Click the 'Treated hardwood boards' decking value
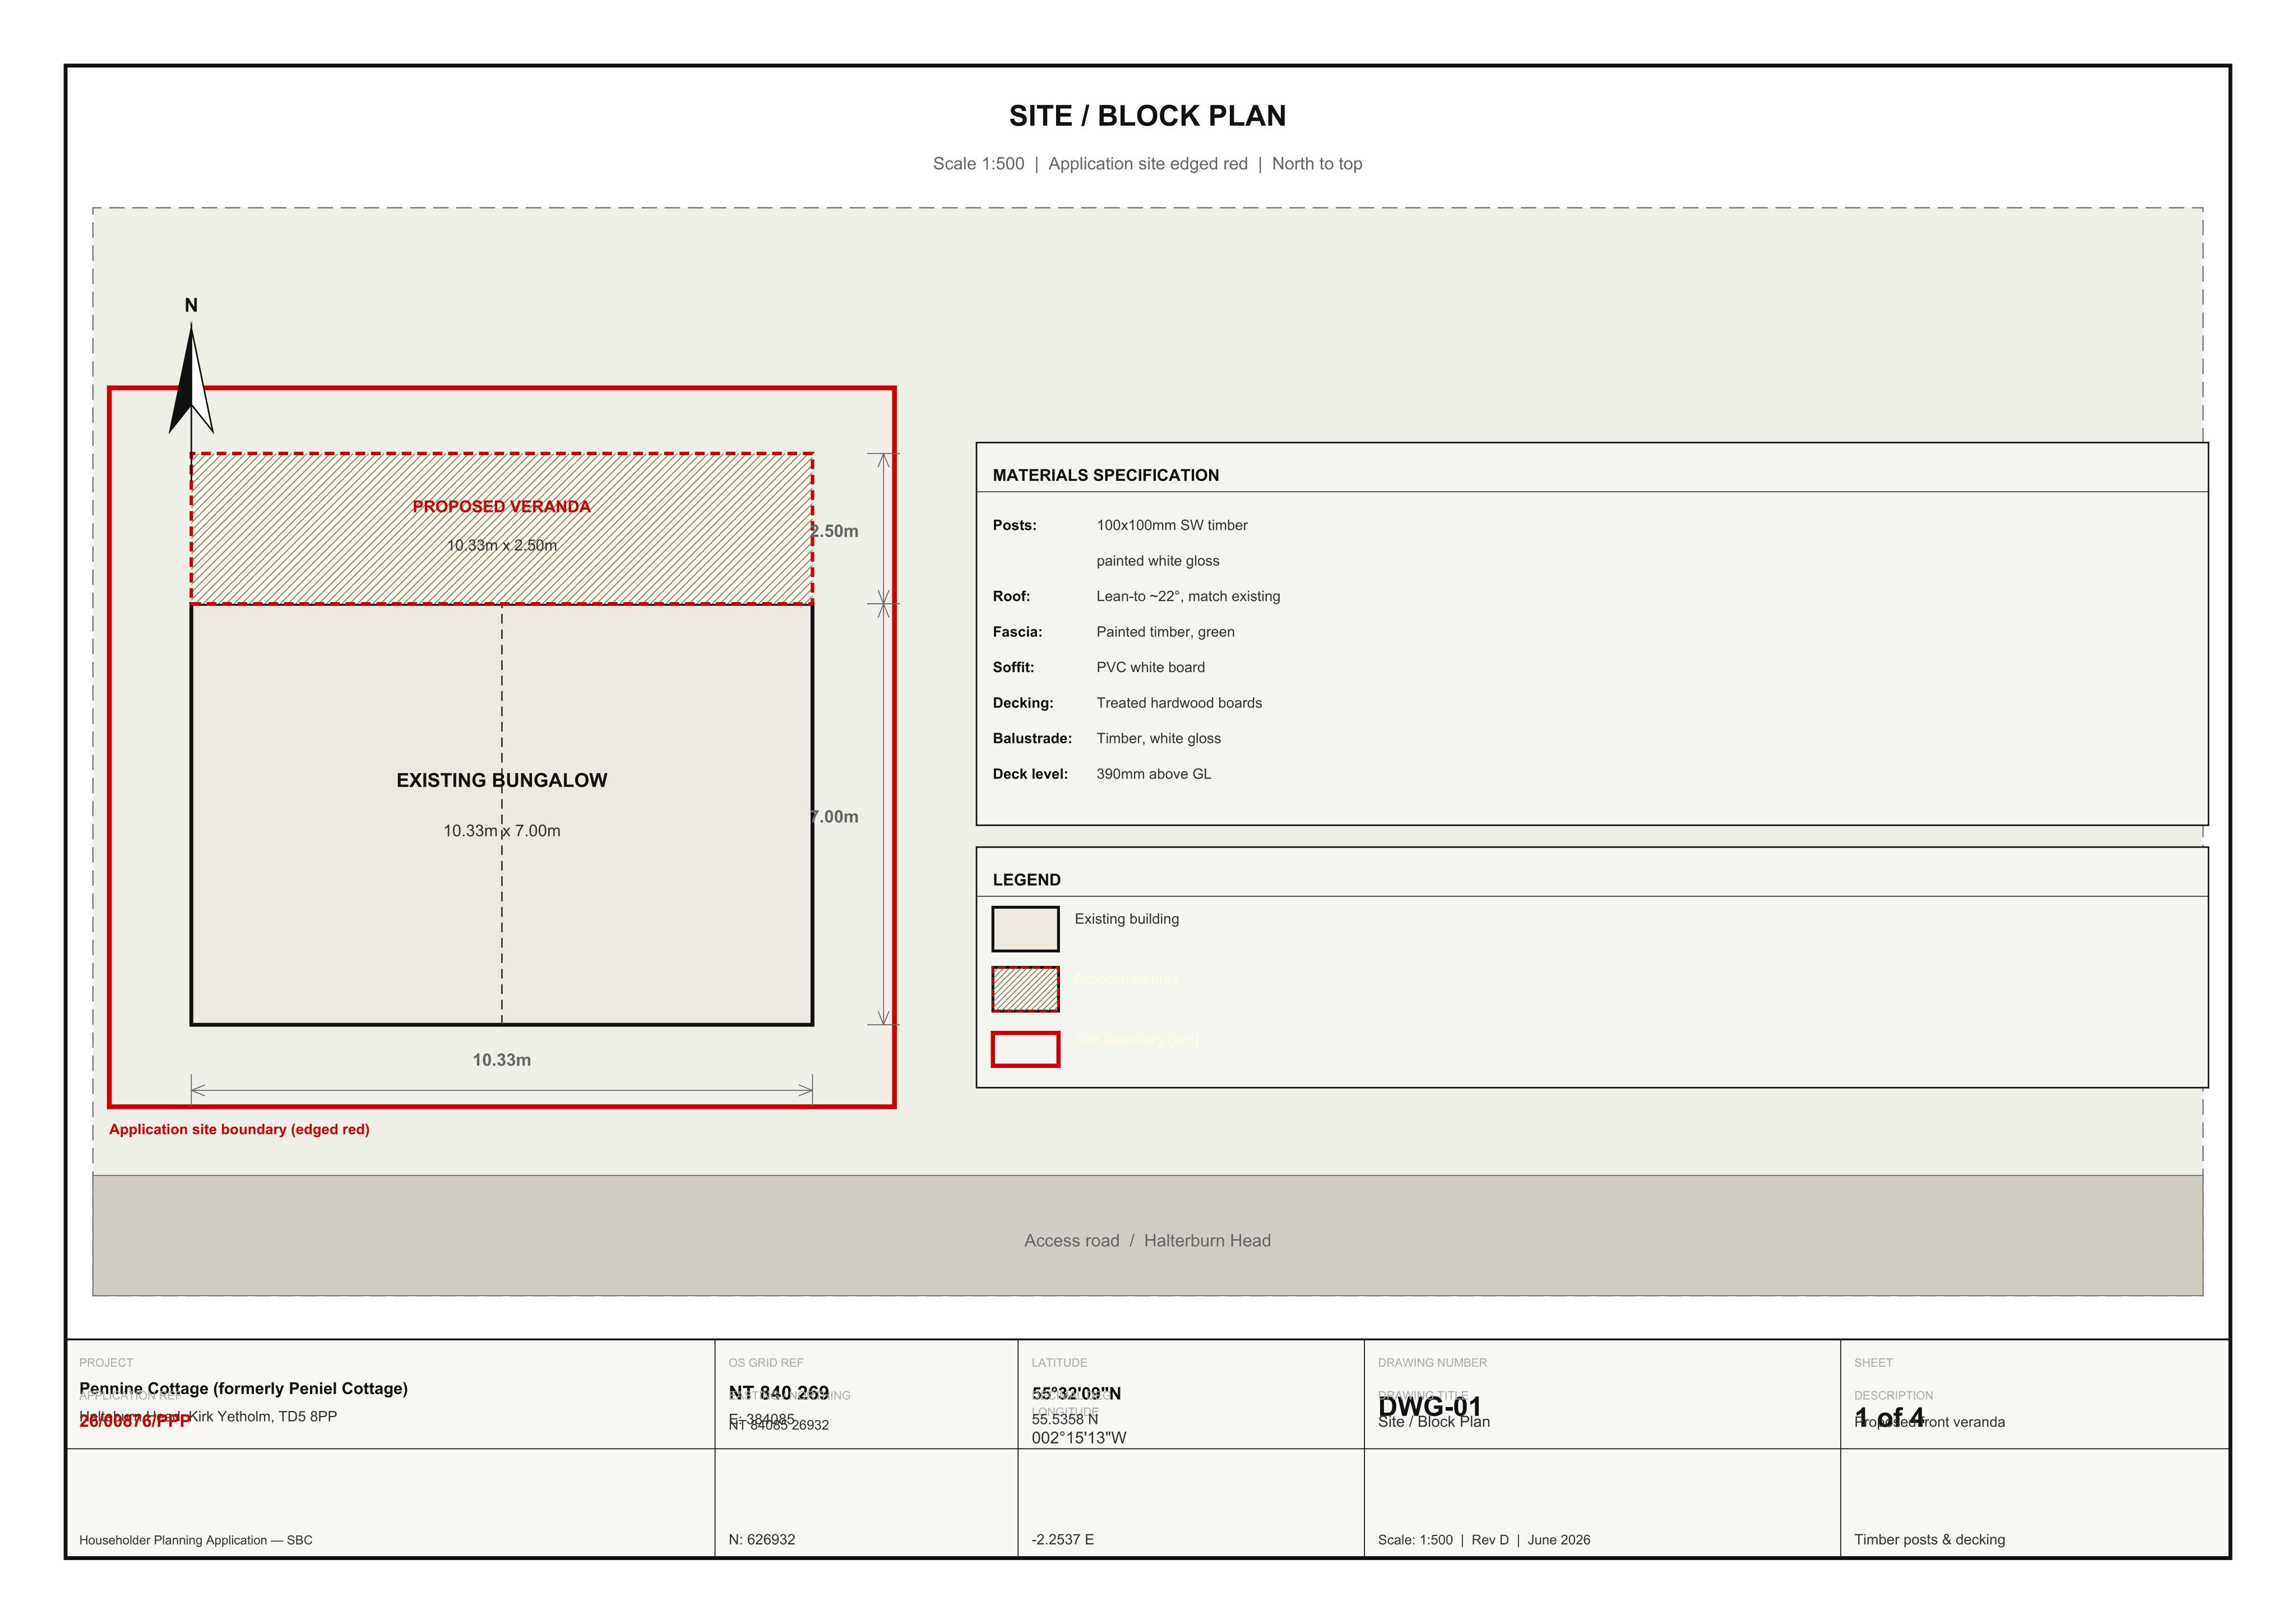 tap(1178, 703)
